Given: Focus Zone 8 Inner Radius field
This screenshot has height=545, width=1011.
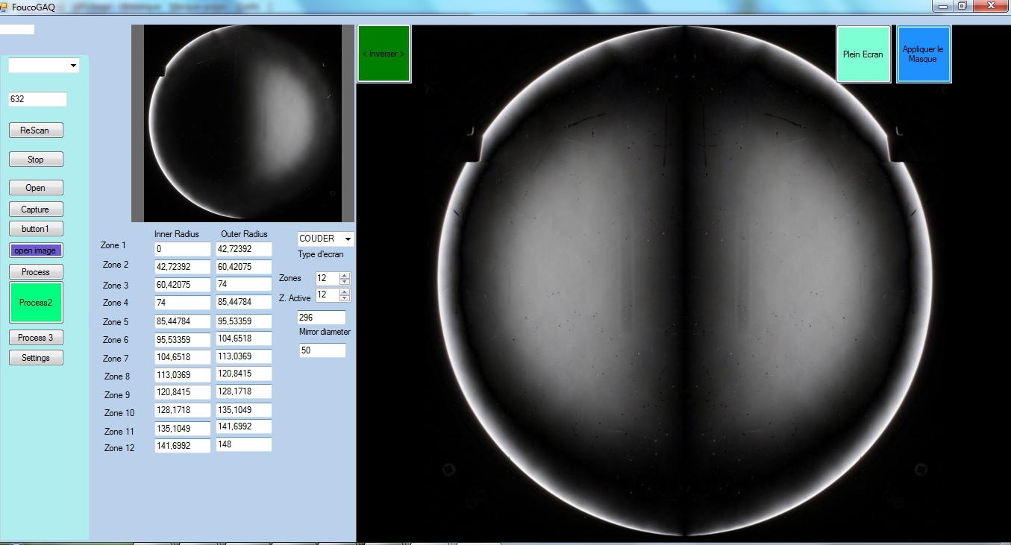Looking at the screenshot, I should click(183, 375).
